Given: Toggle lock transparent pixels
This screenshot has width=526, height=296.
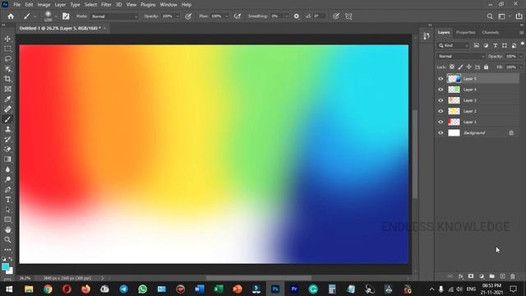Looking at the screenshot, I should pos(452,67).
